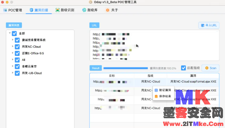Click the shield icon of 漏洞扫描
The image size is (225, 128).
coord(31,10)
